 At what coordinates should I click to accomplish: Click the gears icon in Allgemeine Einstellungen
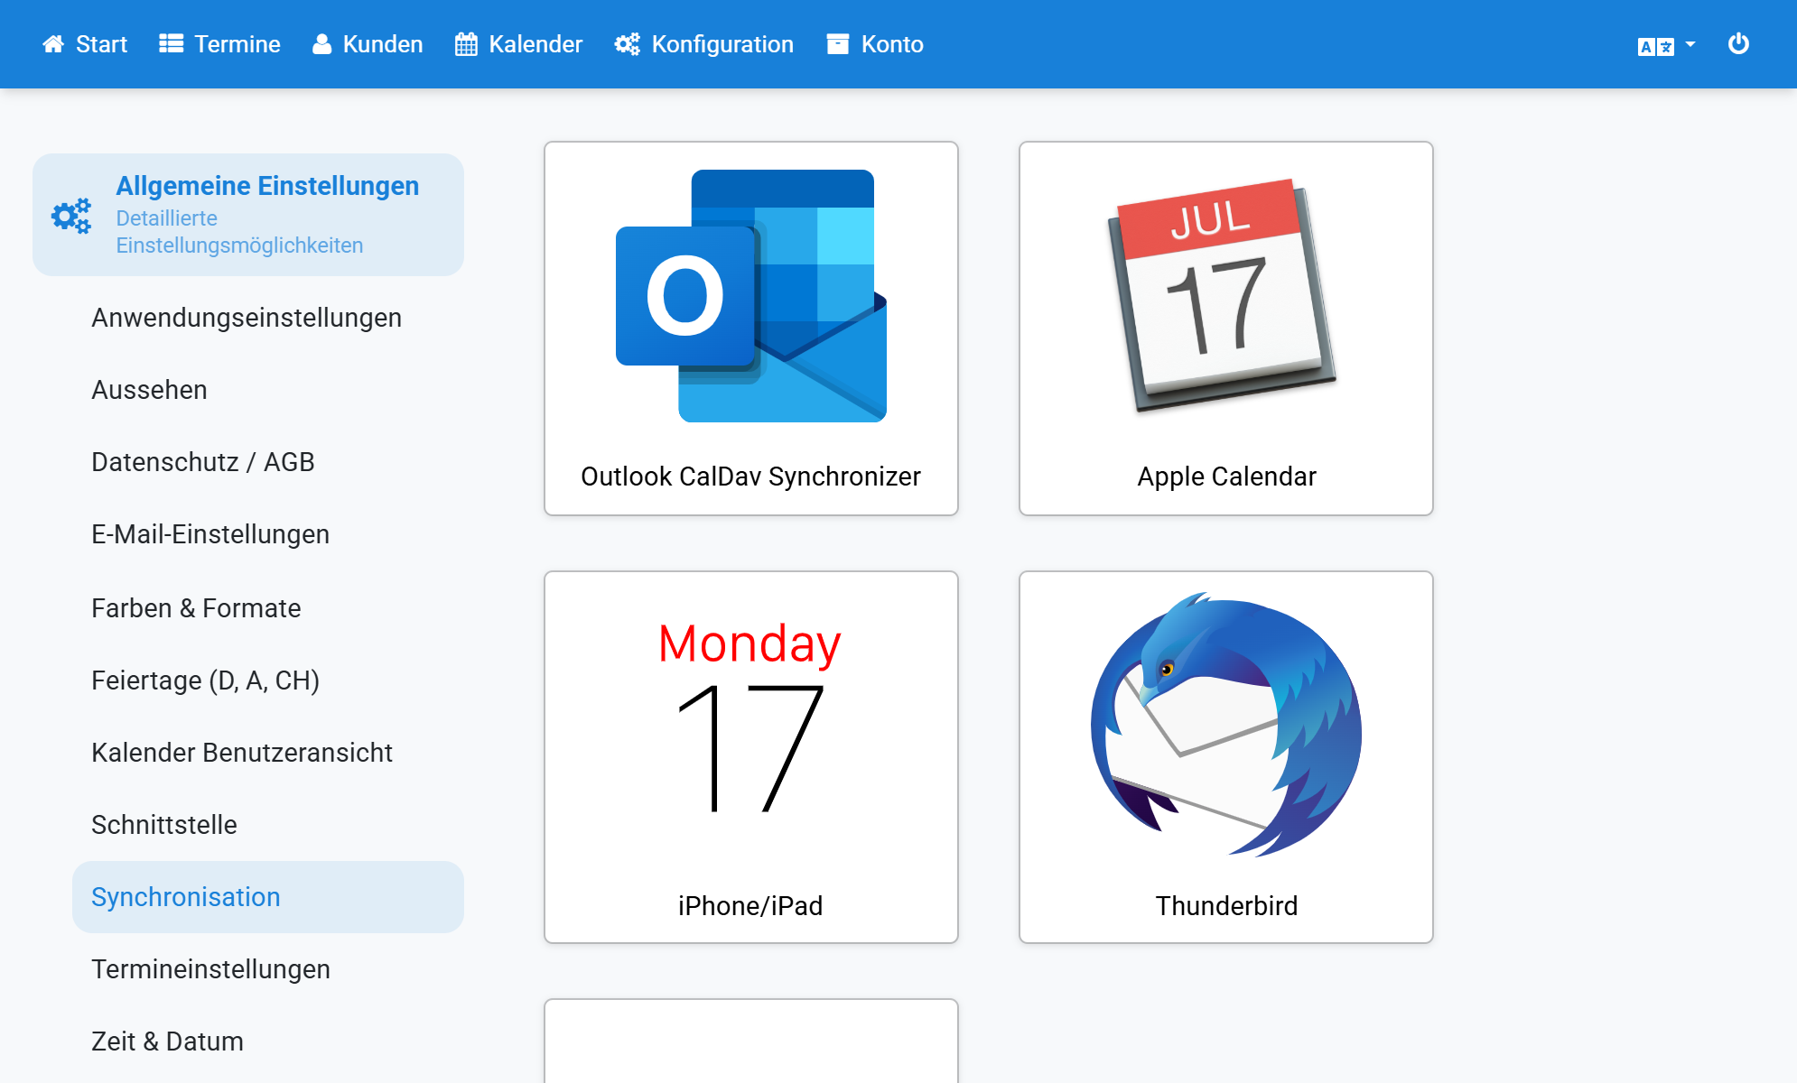pos(71,216)
